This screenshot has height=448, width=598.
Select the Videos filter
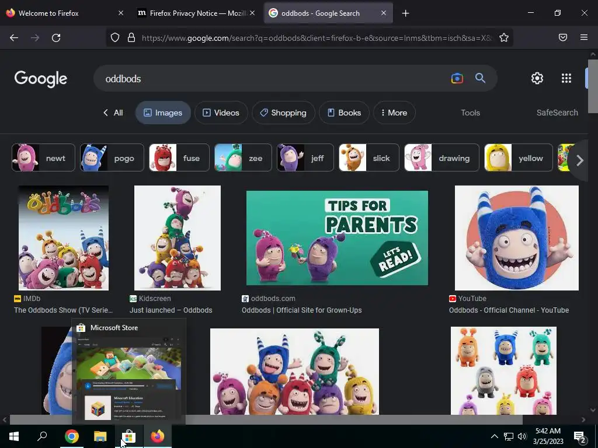(221, 113)
